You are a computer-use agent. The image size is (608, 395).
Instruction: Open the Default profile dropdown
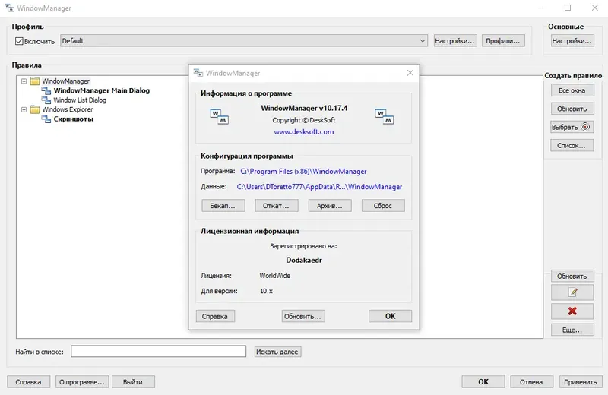[244, 41]
